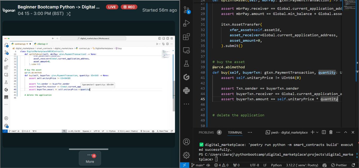Switch to the TERMINAL panel tab
The height and width of the screenshot is (168, 359).
(235, 132)
